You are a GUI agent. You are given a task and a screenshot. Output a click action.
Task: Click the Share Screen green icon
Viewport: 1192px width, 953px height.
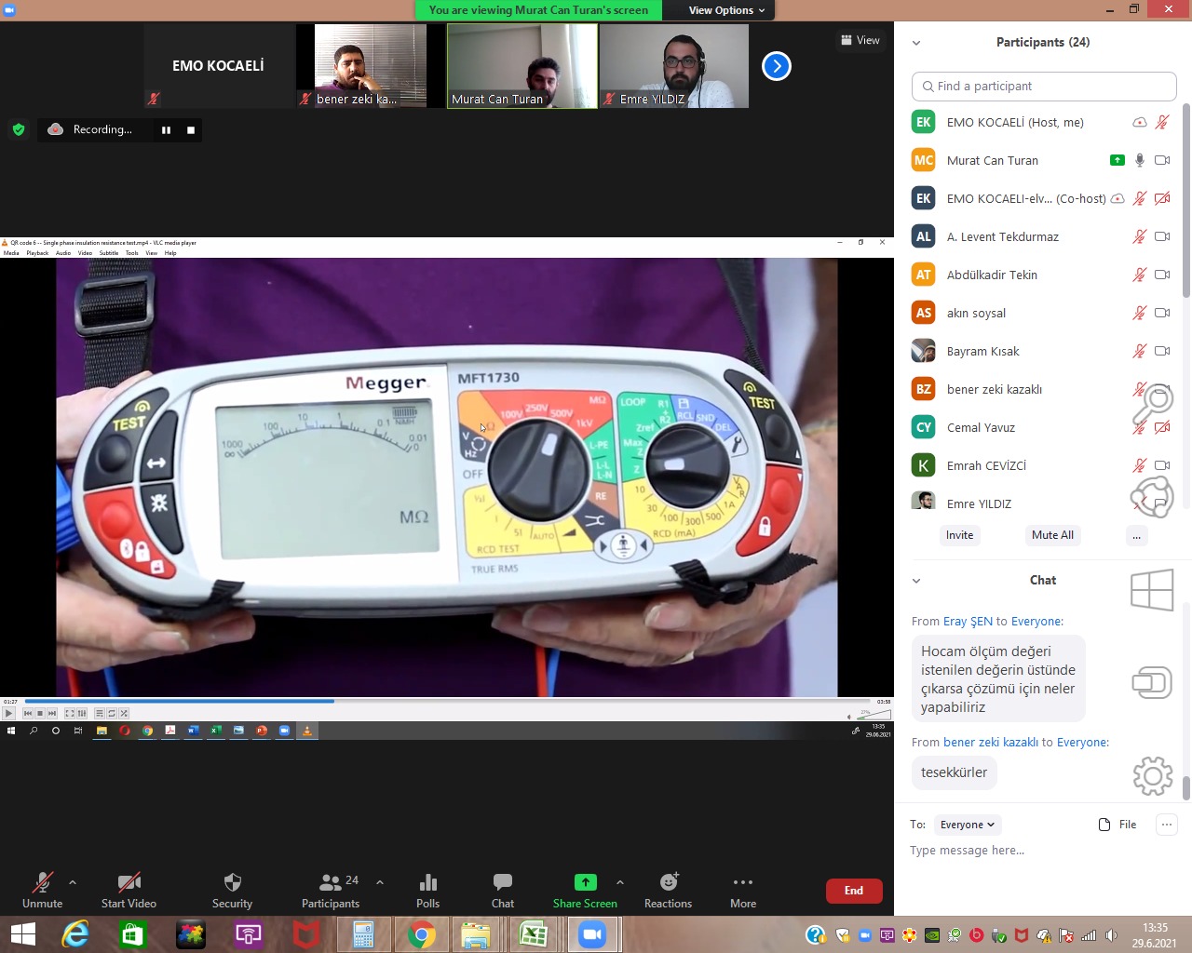coord(585,881)
